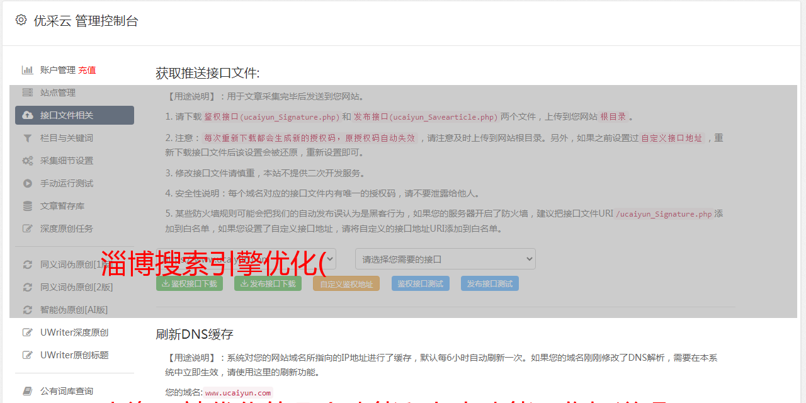This screenshot has height=403, width=806.
Task: Open the domain selection dropdown
Action: 246,259
